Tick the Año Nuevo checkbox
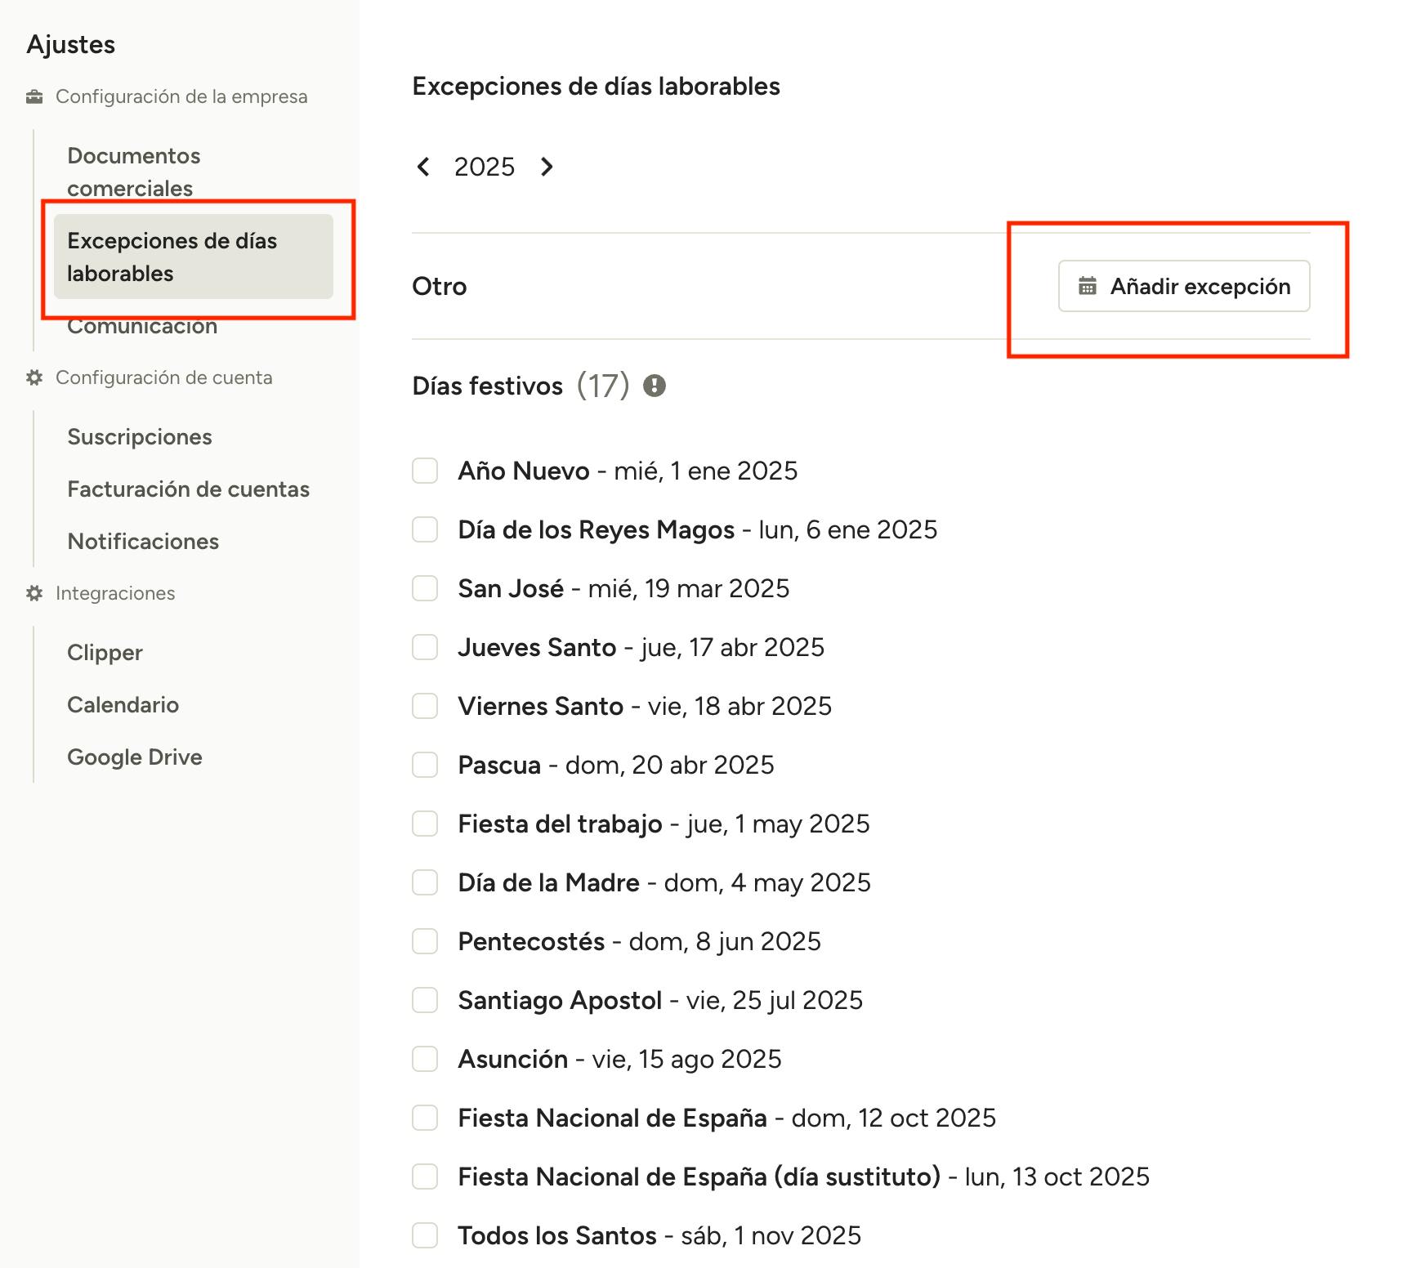Image resolution: width=1412 pixels, height=1268 pixels. click(x=425, y=471)
